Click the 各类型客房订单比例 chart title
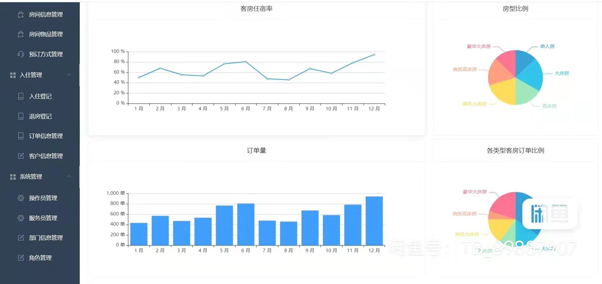The height and width of the screenshot is (284, 602). (516, 150)
